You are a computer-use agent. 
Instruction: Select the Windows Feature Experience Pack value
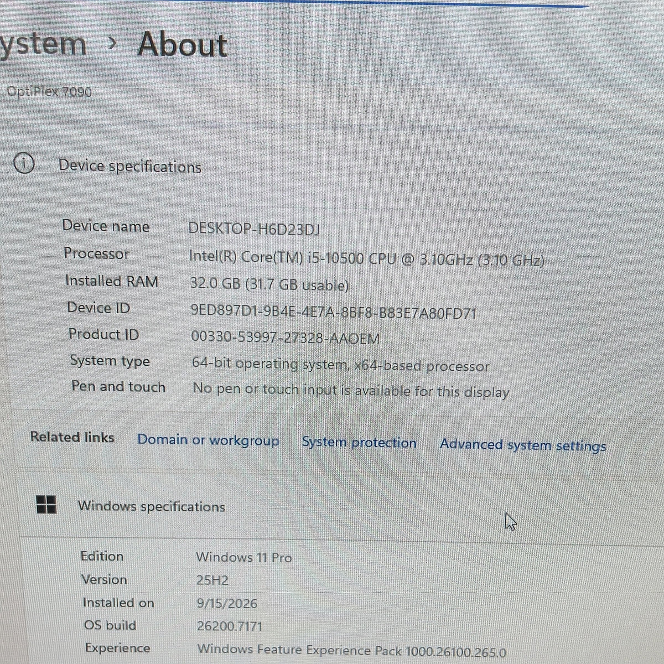point(352,651)
